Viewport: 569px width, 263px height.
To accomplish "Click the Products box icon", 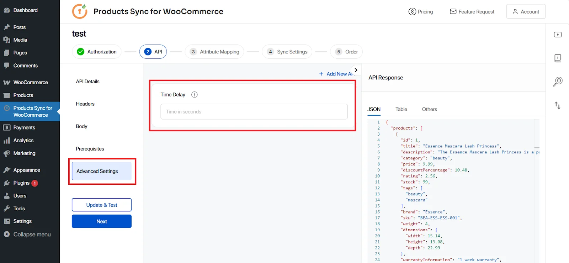I will pos(7,95).
